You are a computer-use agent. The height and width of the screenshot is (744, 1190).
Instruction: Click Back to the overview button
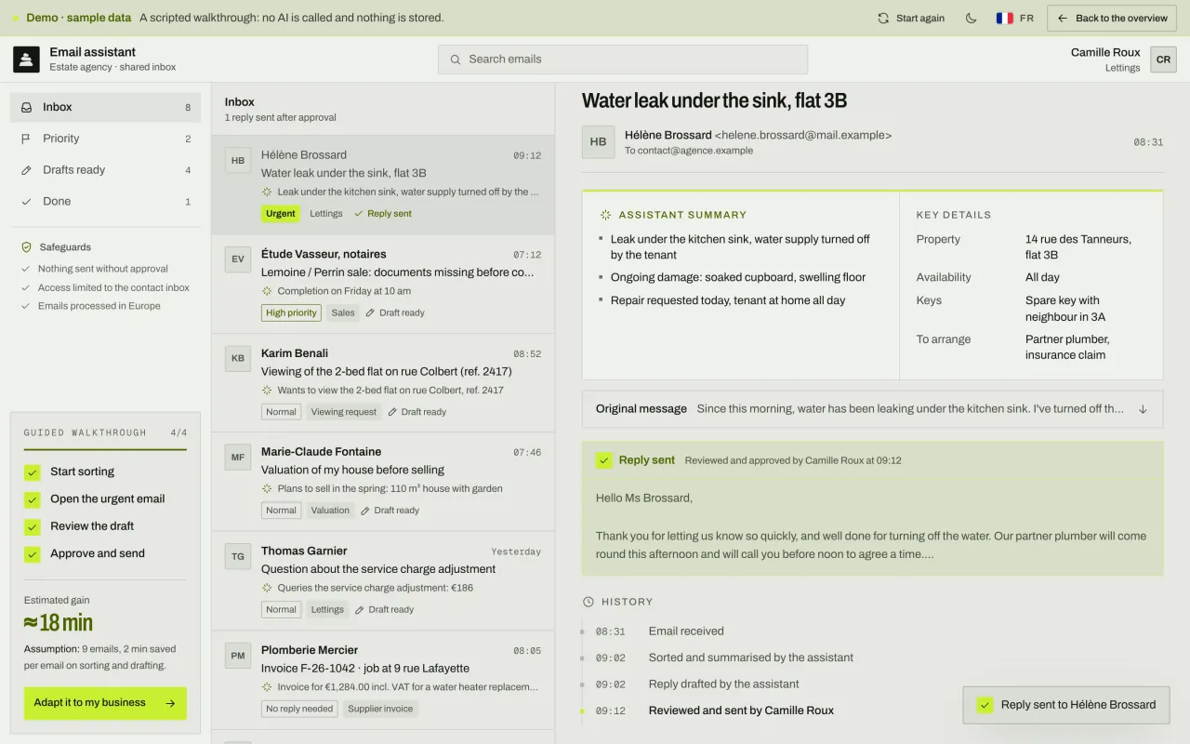coord(1112,19)
